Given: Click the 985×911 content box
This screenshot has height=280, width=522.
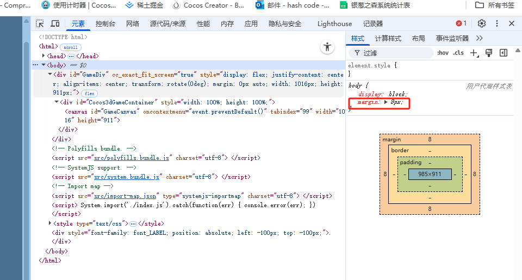Looking at the screenshot, I should 430,174.
